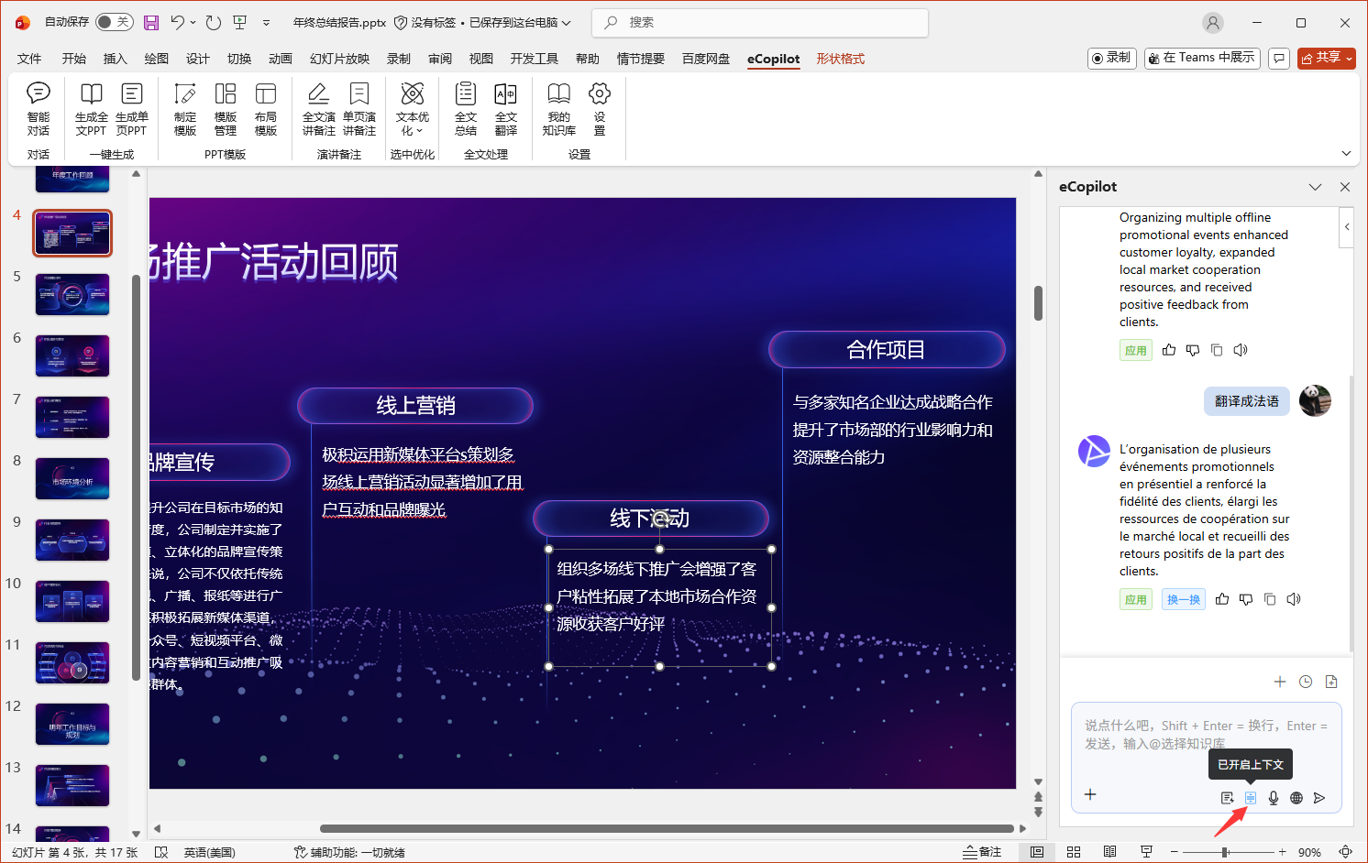
Task: Start voice input with the microphone icon
Action: 1273,797
